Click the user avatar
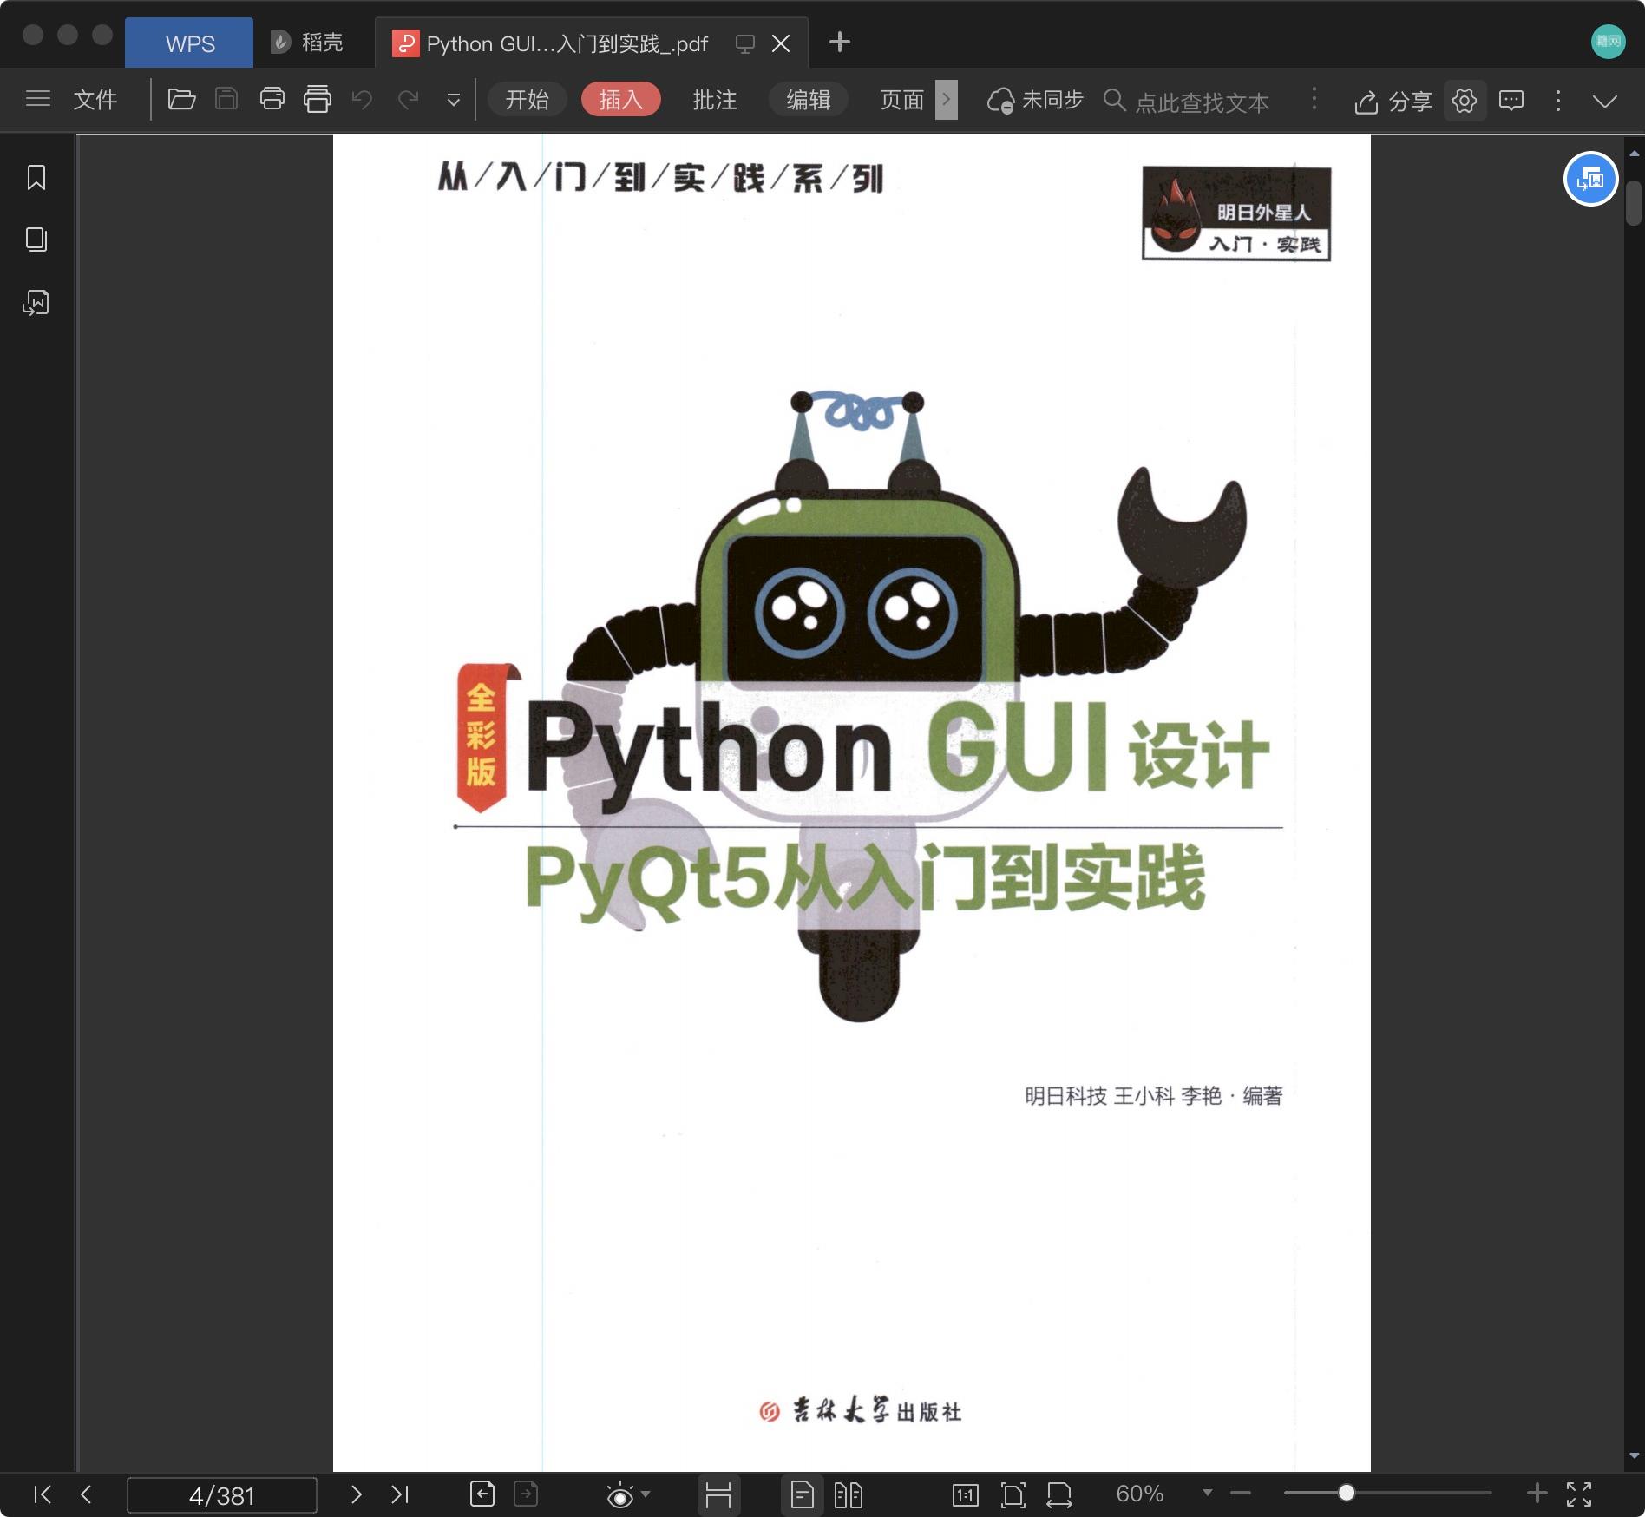1645x1517 pixels. click(1608, 41)
